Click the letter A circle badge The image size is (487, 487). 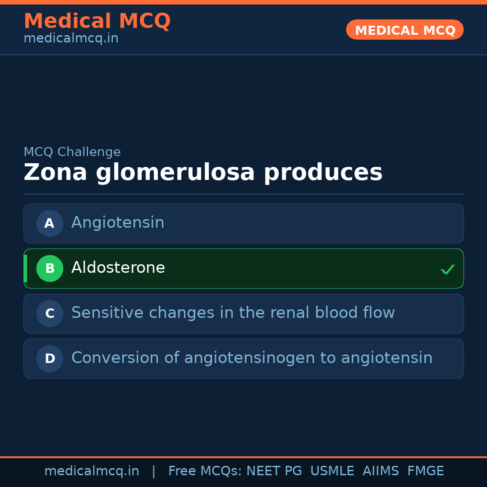50,223
